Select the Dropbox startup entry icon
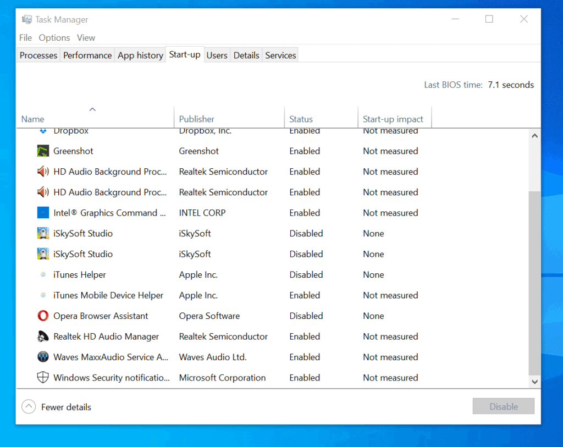This screenshot has width=563, height=447. click(43, 130)
